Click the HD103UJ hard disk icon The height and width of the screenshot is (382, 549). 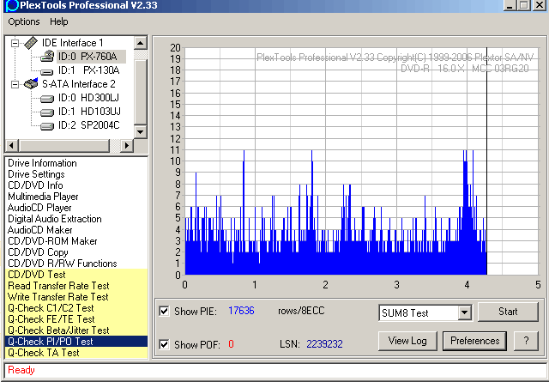(x=46, y=112)
